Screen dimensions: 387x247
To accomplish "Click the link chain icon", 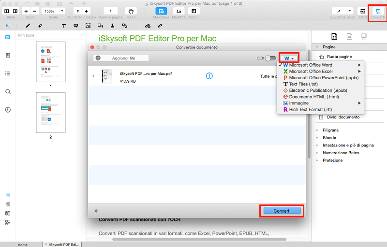I will 160,26.
